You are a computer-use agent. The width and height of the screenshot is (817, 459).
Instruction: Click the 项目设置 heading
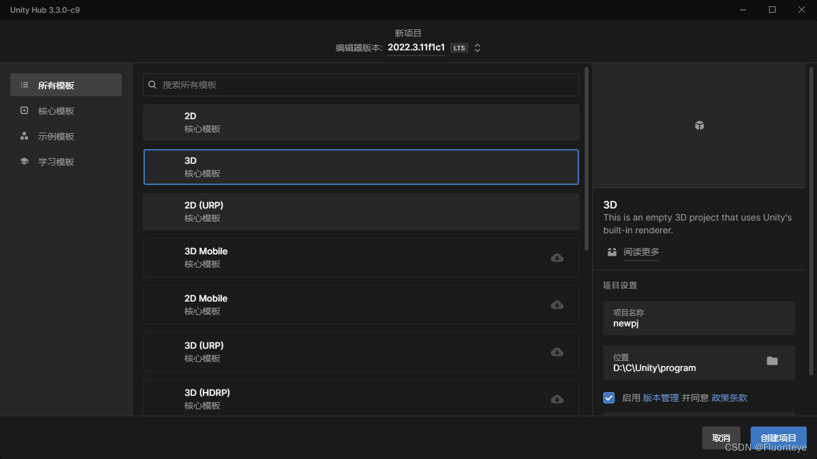pos(620,286)
